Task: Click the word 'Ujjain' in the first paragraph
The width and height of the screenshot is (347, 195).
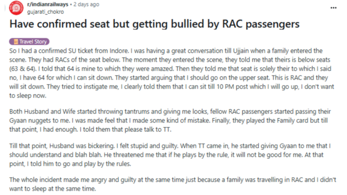Action: click(241, 51)
